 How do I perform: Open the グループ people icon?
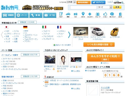pos(98,15)
